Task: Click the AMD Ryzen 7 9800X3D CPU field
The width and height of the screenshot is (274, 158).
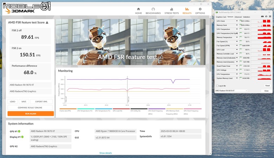Action: pyautogui.click(x=115, y=131)
